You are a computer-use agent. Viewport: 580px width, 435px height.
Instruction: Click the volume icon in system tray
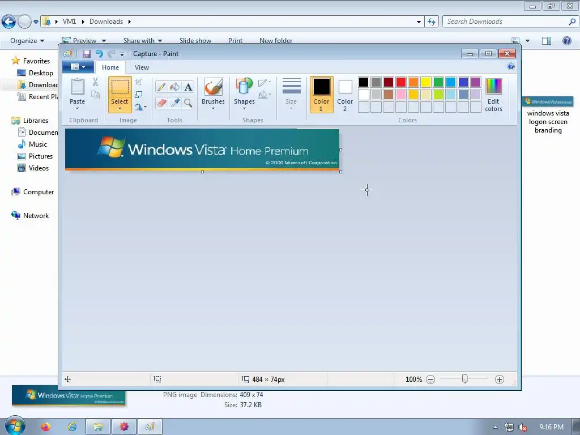tap(523, 427)
